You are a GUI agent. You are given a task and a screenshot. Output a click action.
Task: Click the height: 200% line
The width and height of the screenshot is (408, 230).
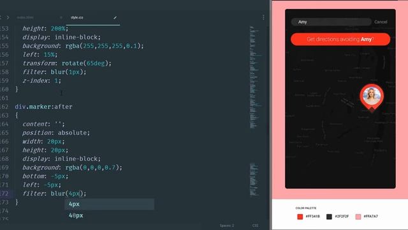[45, 28]
